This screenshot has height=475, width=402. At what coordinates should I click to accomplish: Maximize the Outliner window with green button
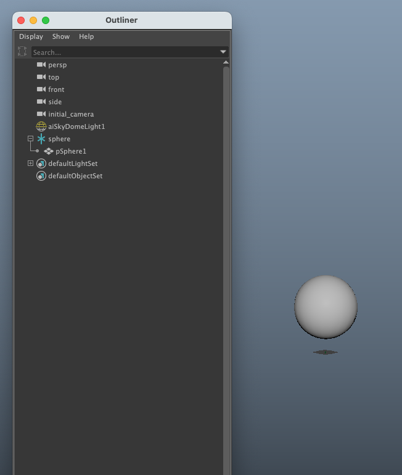tap(46, 20)
